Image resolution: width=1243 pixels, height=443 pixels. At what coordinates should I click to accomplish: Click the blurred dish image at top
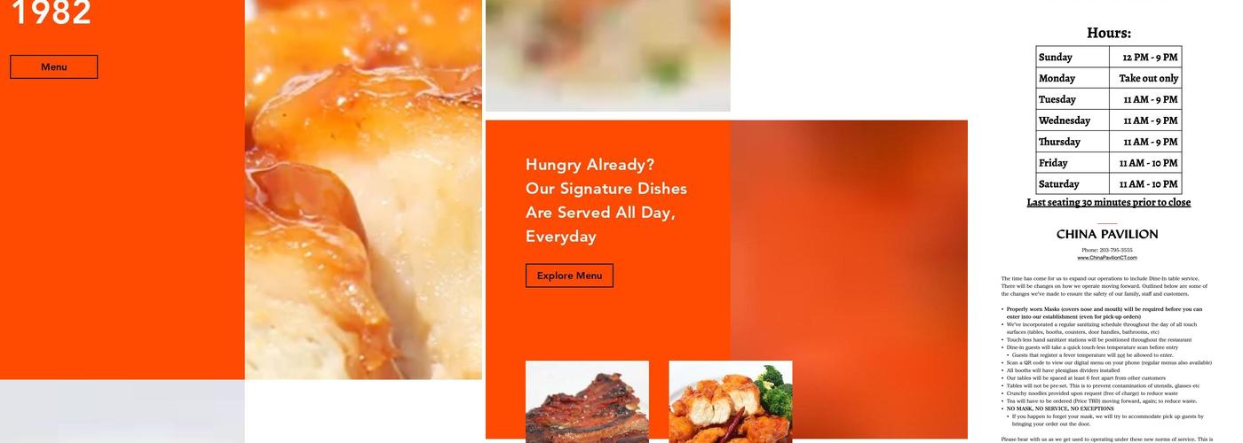click(x=608, y=55)
